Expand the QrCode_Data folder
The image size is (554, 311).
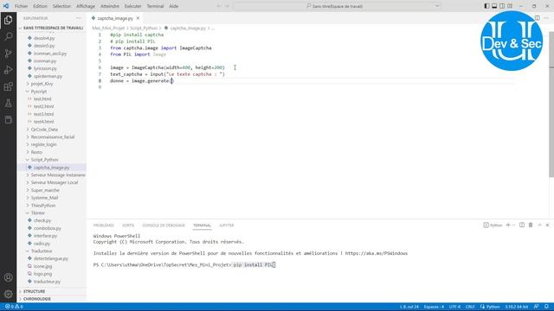(44, 130)
